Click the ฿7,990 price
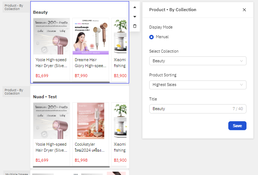 click(81, 76)
